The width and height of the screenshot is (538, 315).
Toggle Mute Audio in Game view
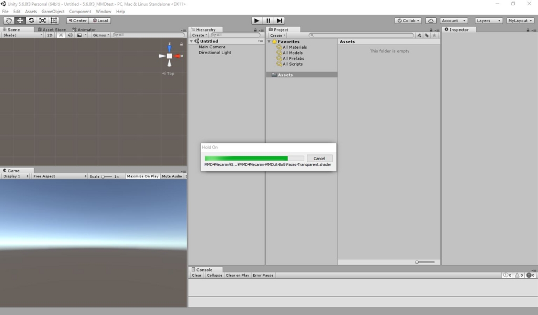point(172,176)
